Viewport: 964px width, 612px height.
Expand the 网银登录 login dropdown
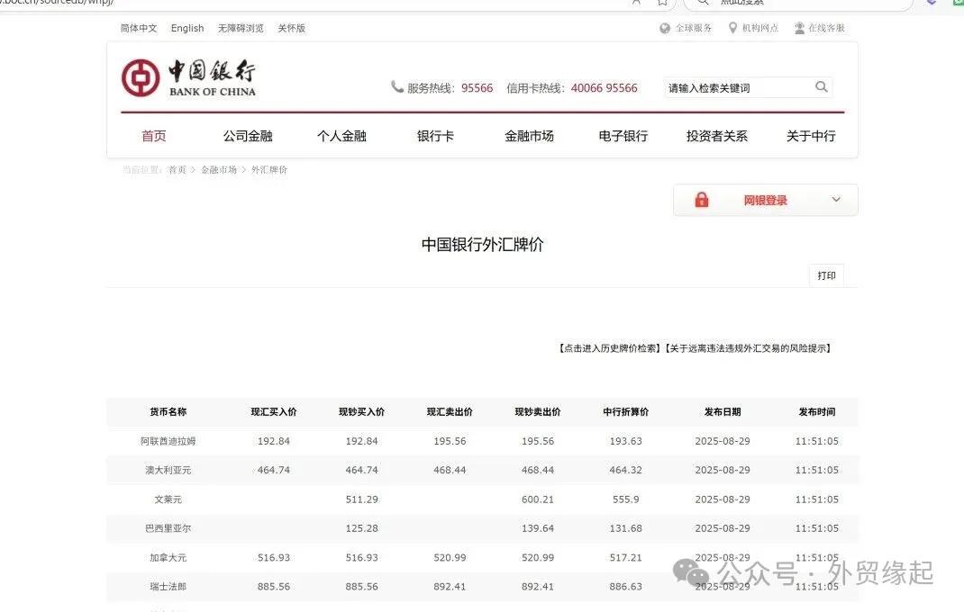[836, 200]
